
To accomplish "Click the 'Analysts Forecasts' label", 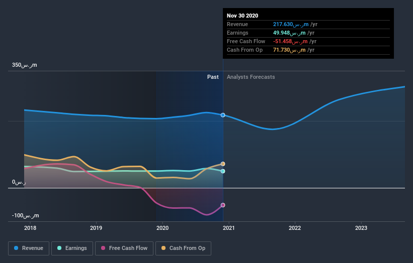I will click(251, 77).
